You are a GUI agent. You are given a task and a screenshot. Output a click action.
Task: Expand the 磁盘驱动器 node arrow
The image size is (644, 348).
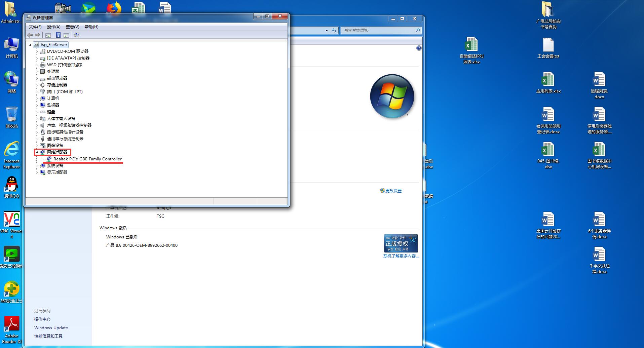click(x=37, y=78)
